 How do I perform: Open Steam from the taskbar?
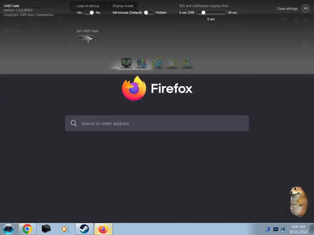[84, 229]
